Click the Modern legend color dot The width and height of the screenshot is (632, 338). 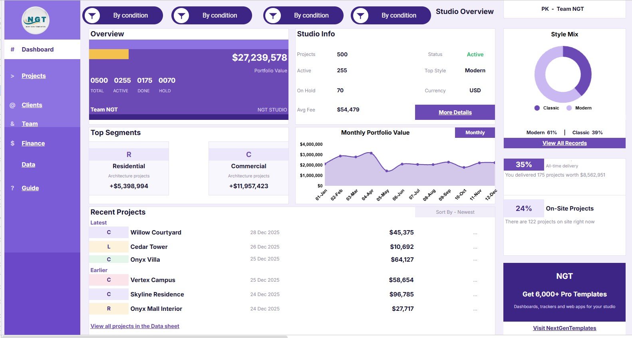click(569, 108)
